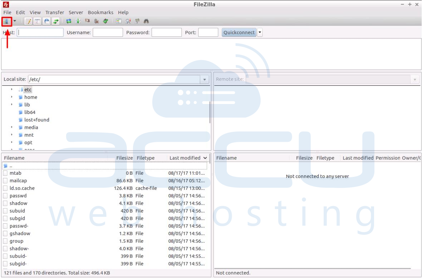This screenshot has width=422, height=278.
Task: Open the File menu
Action: point(7,13)
